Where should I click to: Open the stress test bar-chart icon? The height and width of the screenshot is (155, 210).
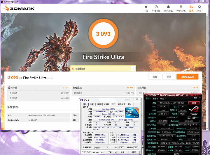(x=168, y=7)
